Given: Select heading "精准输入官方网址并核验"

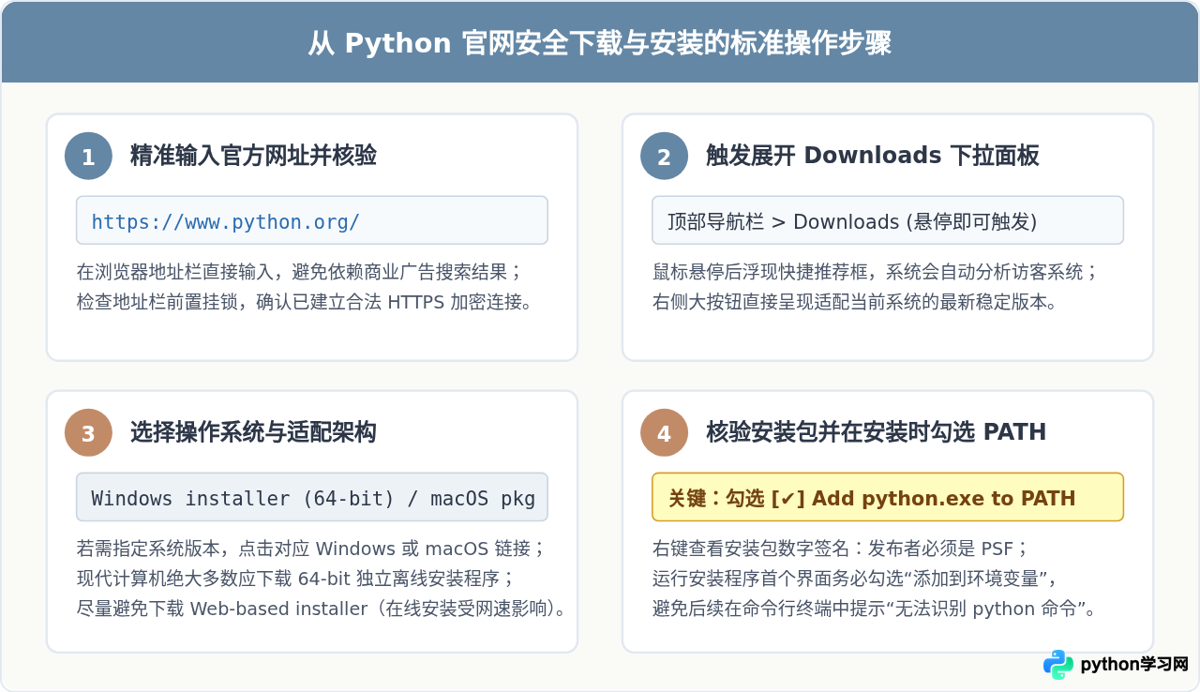Looking at the screenshot, I should click(253, 156).
